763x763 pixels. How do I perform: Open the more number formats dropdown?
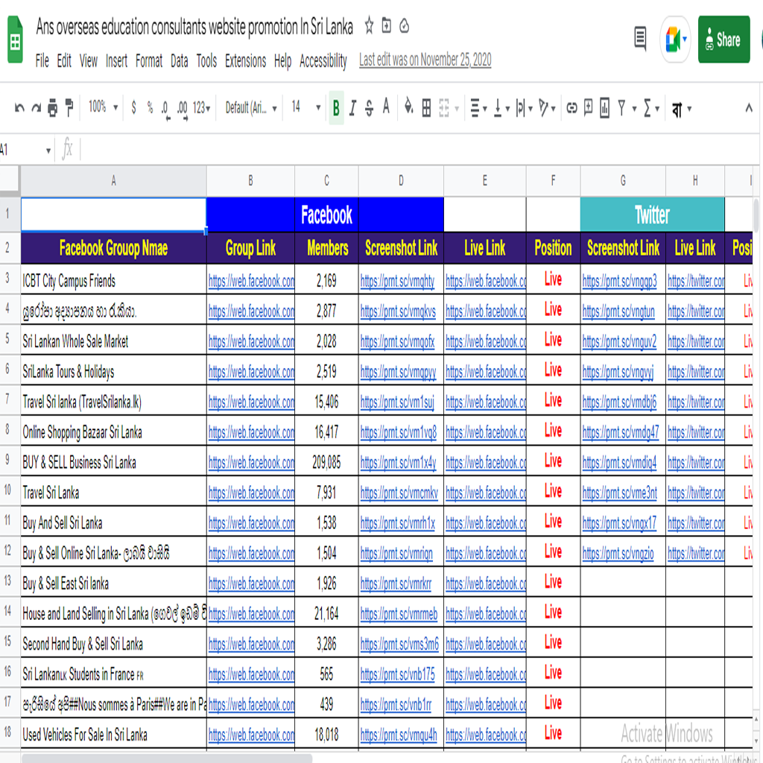pos(201,107)
